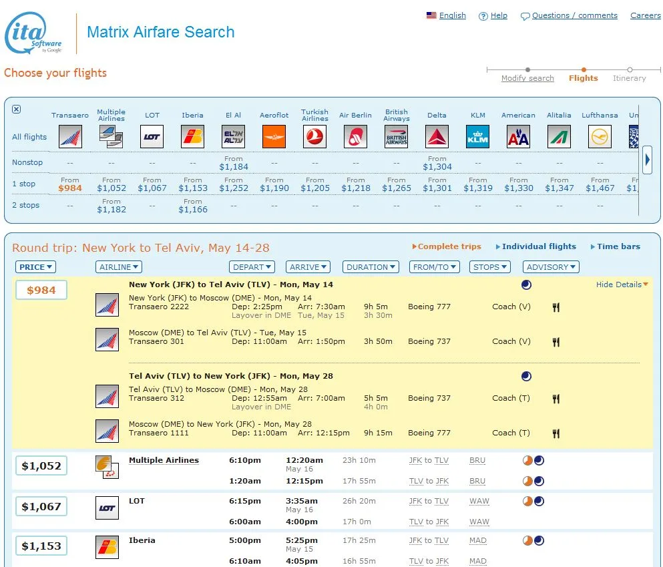Image resolution: width=663 pixels, height=567 pixels.
Task: Choose the American Airlines logo
Action: (x=518, y=136)
